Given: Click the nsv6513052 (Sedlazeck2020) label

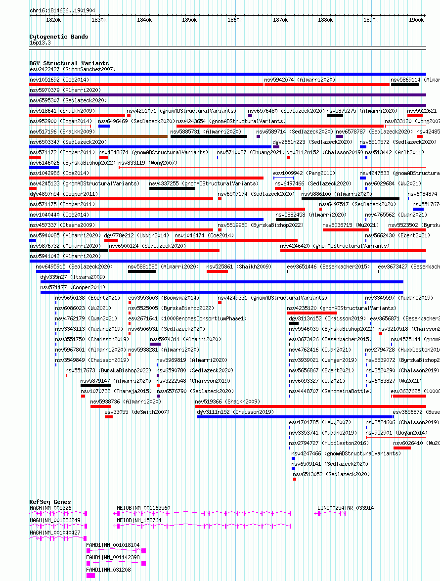Looking at the screenshot, I should coord(331,474).
